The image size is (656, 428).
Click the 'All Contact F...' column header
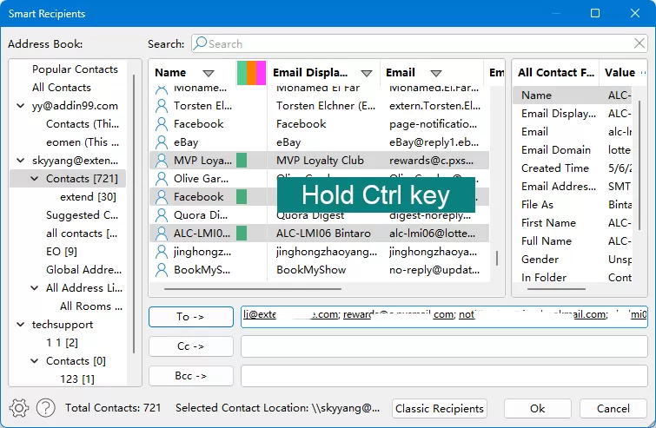tap(555, 73)
